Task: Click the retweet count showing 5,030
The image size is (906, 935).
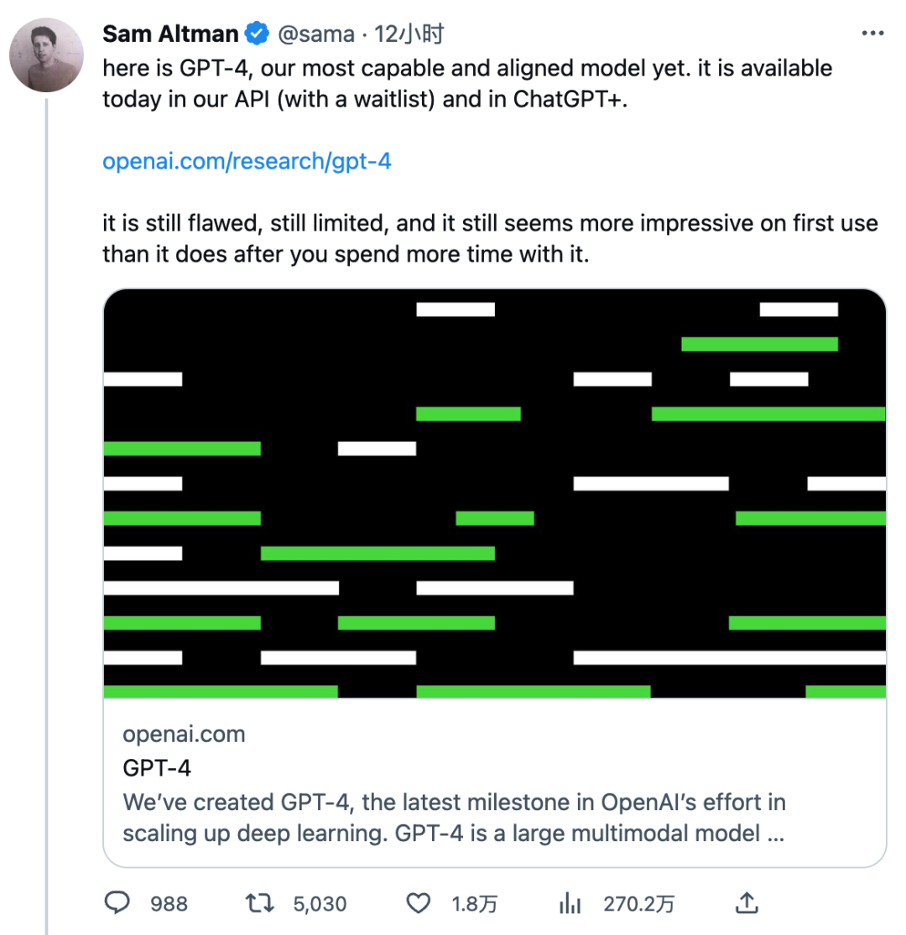Action: point(320,903)
